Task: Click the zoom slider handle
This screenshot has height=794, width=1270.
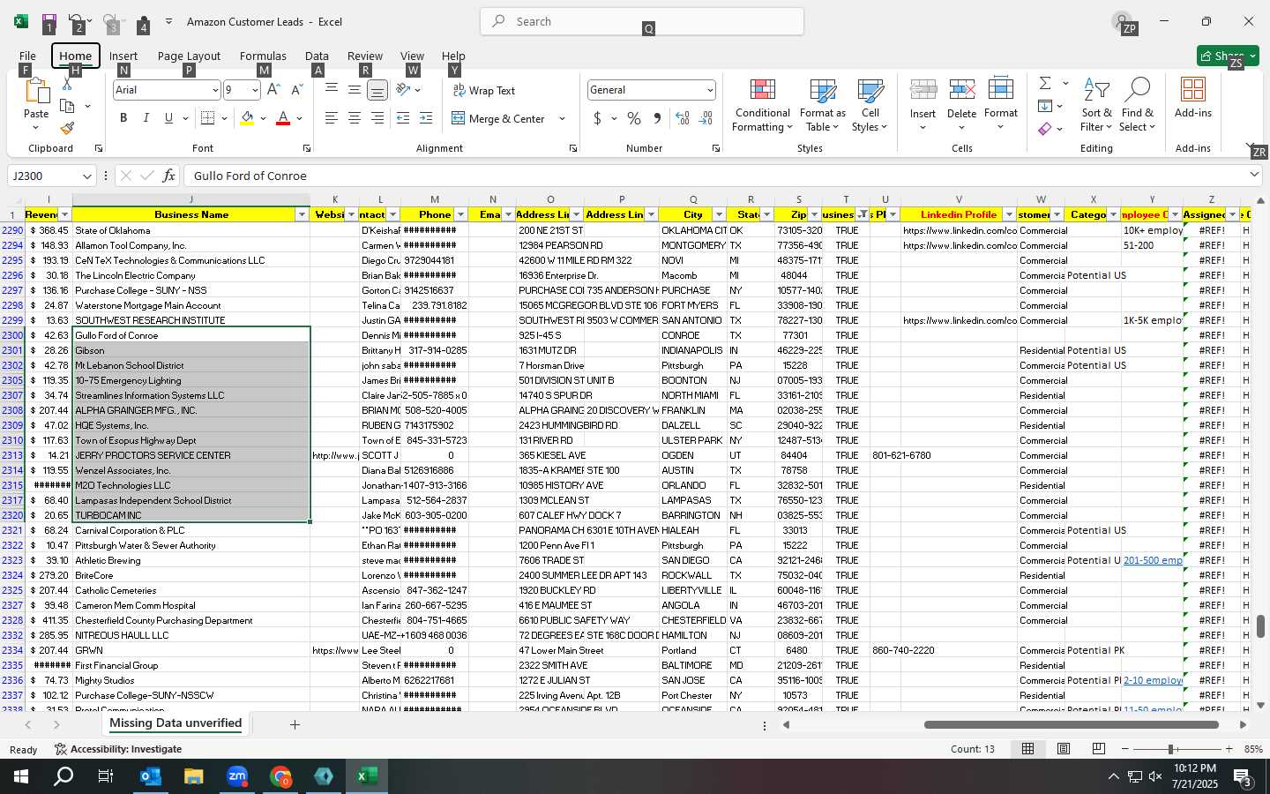Action: [1171, 749]
